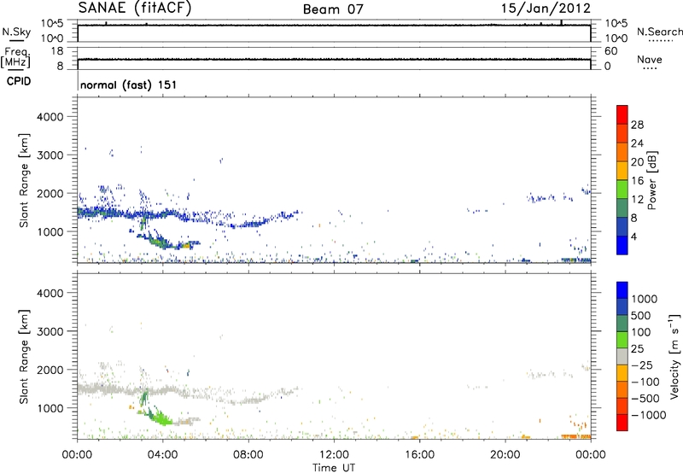Click the 12:00 time axis label

(x=334, y=455)
